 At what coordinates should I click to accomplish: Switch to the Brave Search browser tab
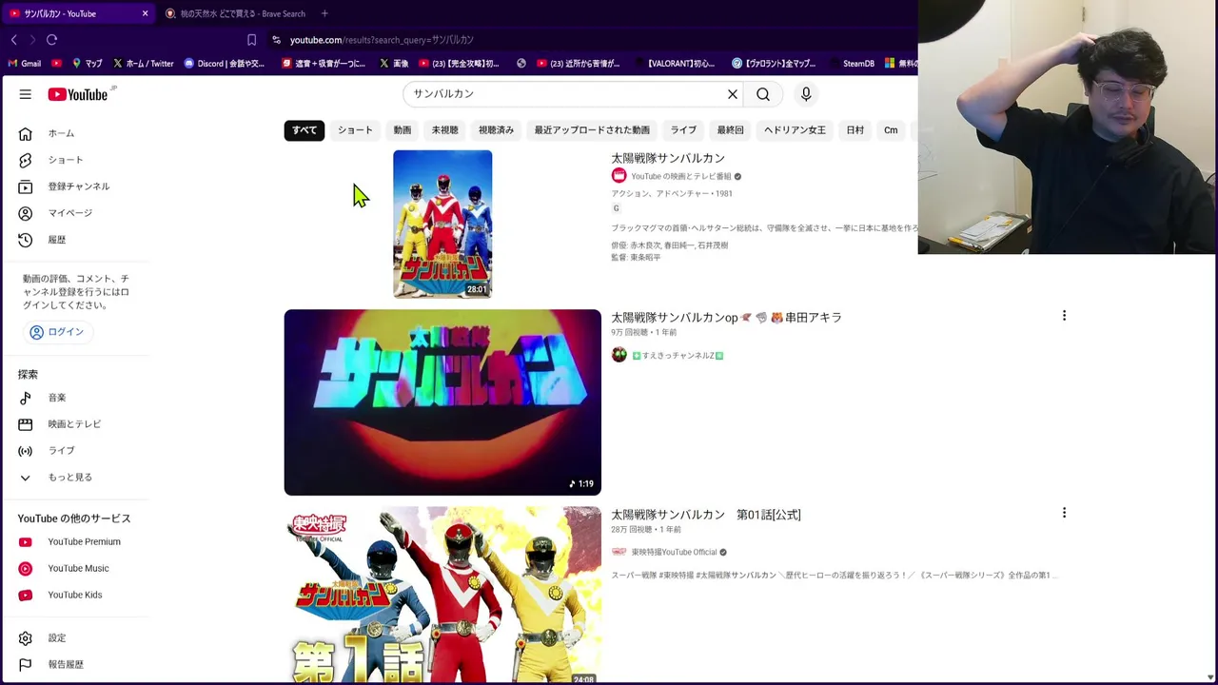[234, 13]
